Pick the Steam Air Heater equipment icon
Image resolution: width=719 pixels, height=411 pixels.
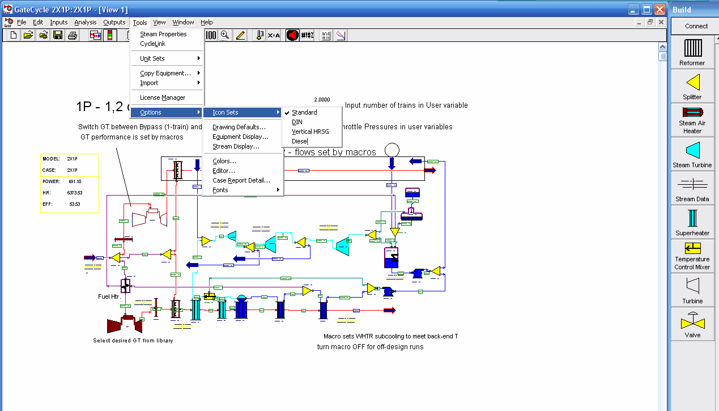pyautogui.click(x=692, y=120)
